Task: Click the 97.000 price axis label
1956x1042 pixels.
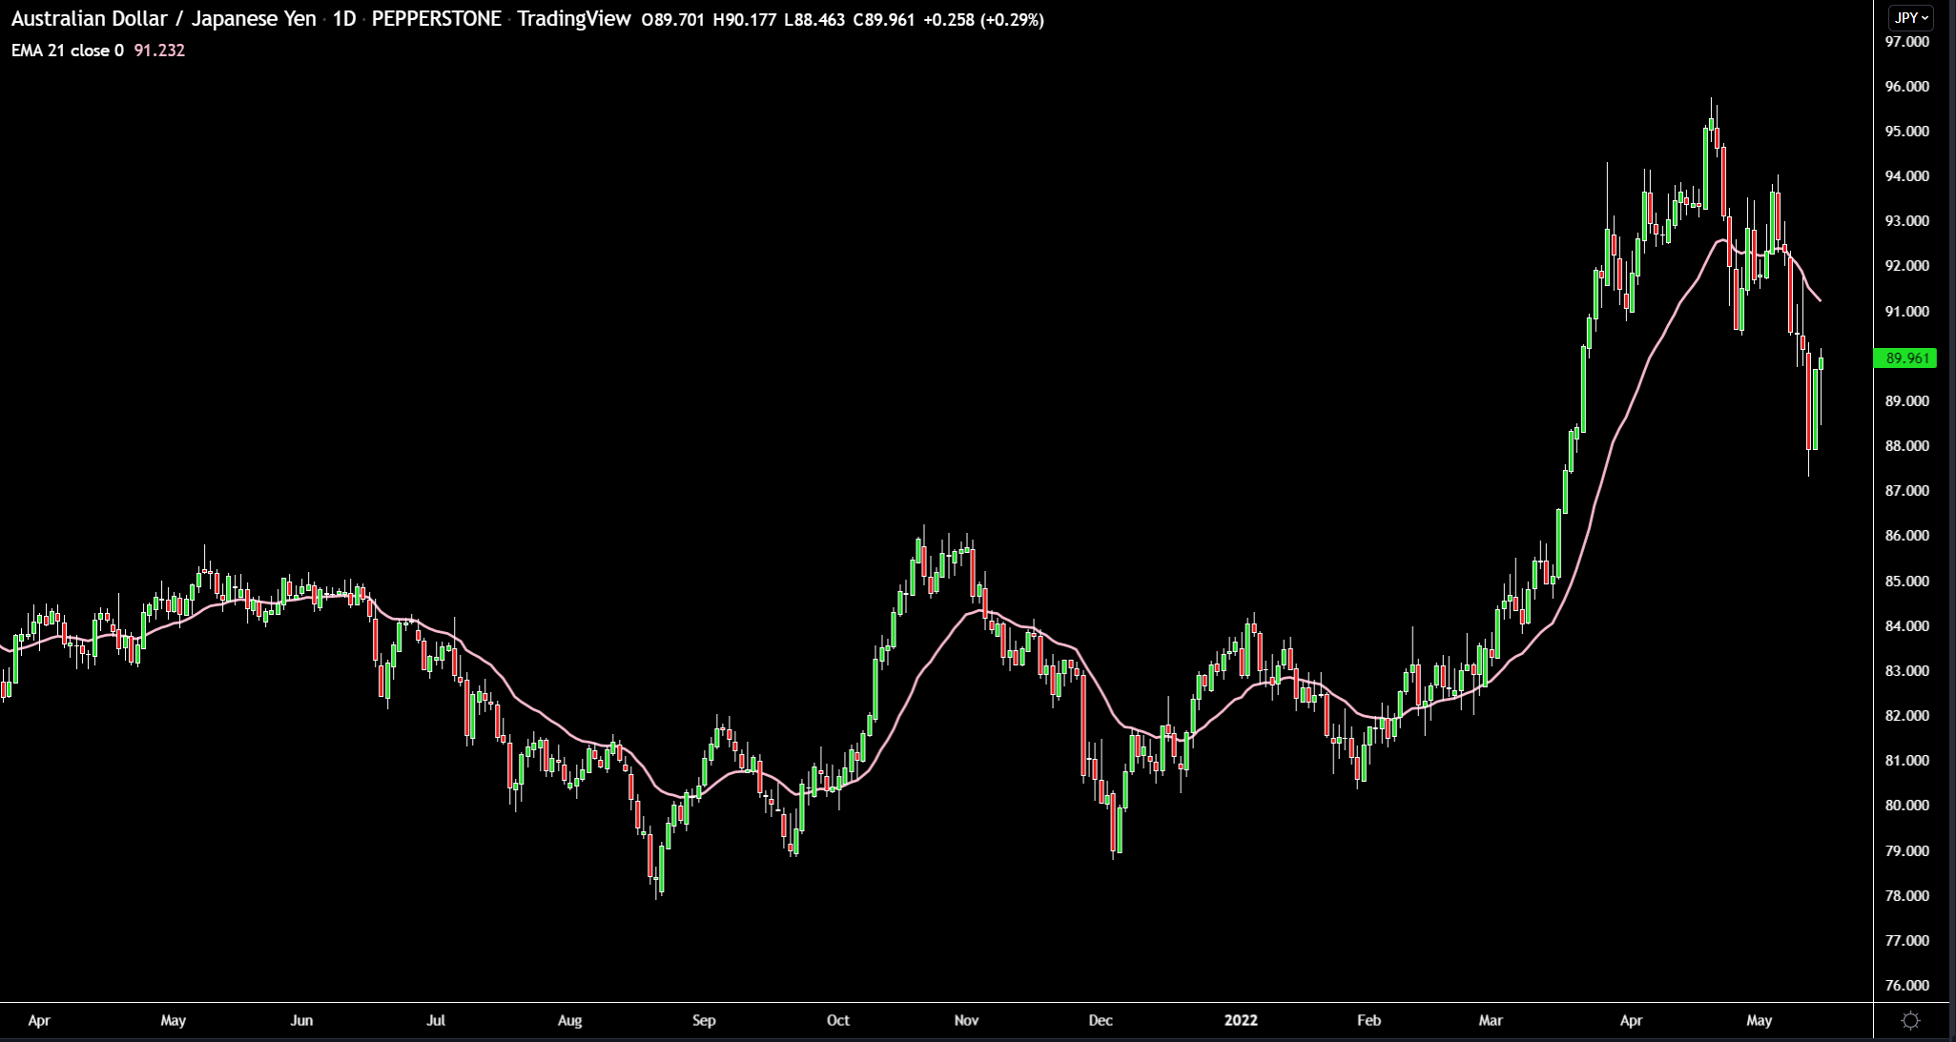Action: point(1906,42)
